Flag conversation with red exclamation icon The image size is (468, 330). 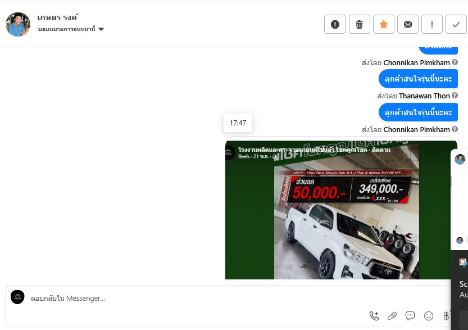[432, 24]
